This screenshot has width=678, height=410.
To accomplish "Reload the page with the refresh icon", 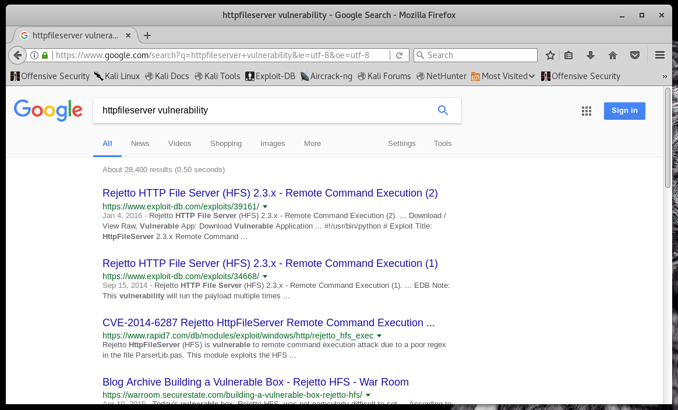I will point(399,55).
